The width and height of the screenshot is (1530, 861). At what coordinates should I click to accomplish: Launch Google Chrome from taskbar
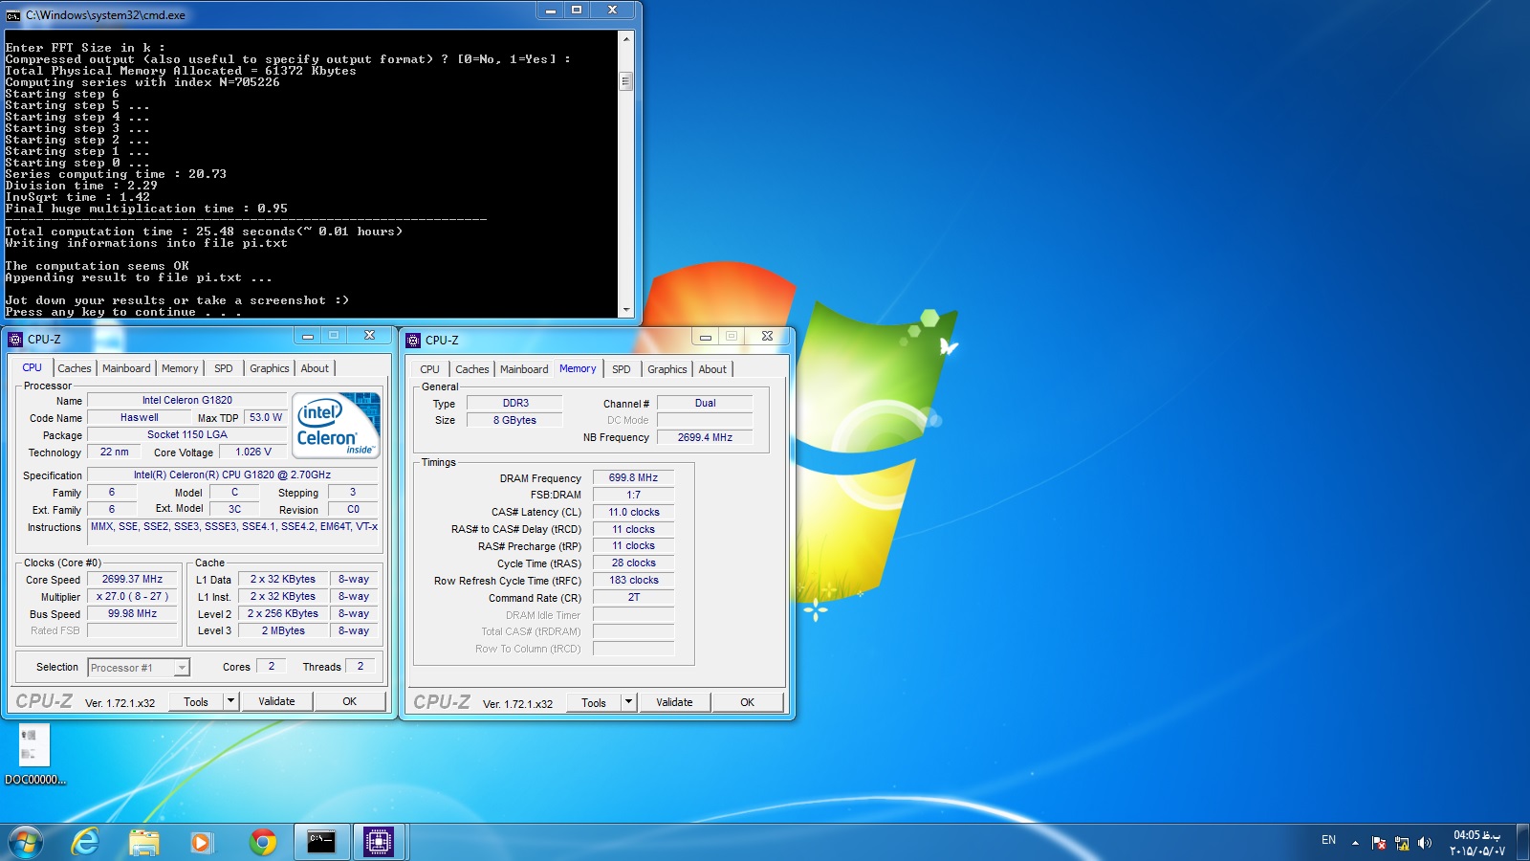point(263,842)
